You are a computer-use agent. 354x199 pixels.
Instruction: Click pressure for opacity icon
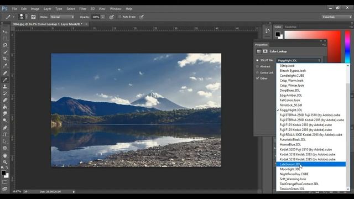coord(112,17)
